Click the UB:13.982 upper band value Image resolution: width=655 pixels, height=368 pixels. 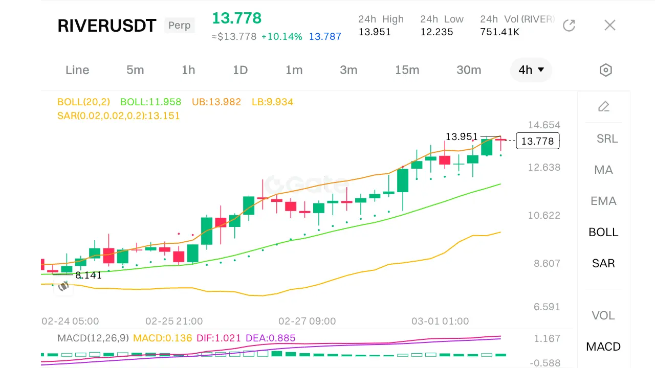pyautogui.click(x=216, y=102)
